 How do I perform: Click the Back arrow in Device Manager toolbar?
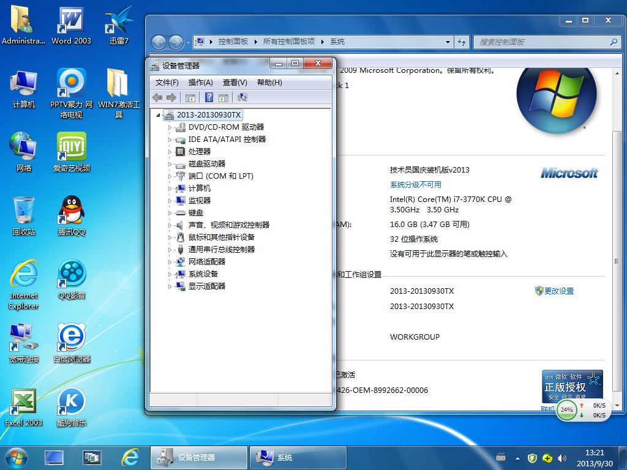[157, 97]
